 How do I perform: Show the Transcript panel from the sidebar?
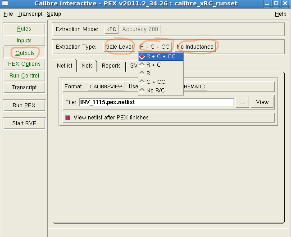pos(24,87)
